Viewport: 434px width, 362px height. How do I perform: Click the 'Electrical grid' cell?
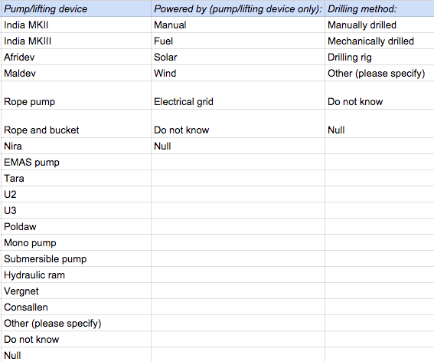(238, 95)
